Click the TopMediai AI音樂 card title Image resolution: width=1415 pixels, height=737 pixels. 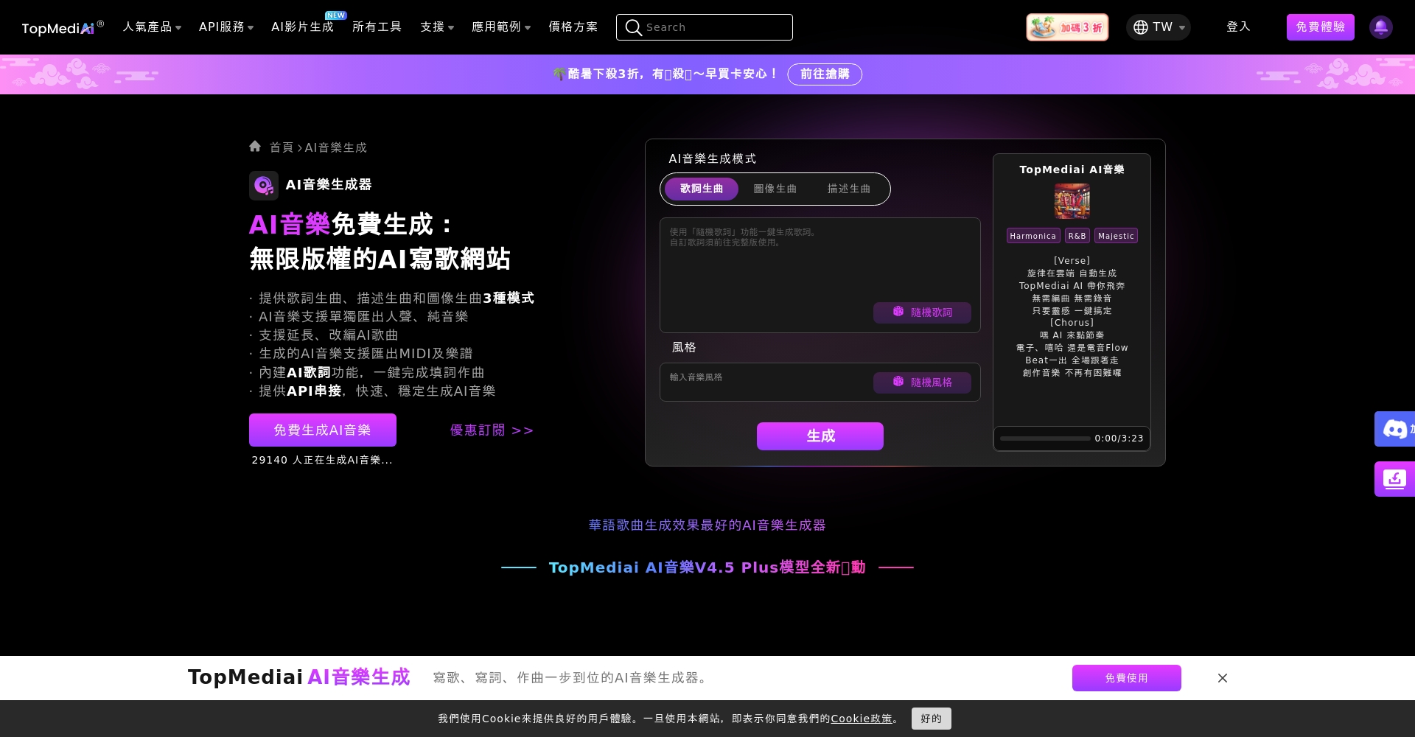pyautogui.click(x=1072, y=170)
